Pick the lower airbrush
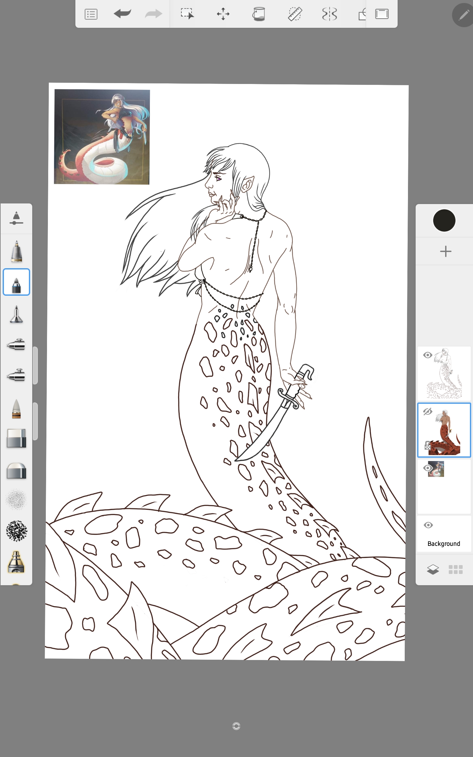Screen dimensions: 473x757 coord(16,375)
